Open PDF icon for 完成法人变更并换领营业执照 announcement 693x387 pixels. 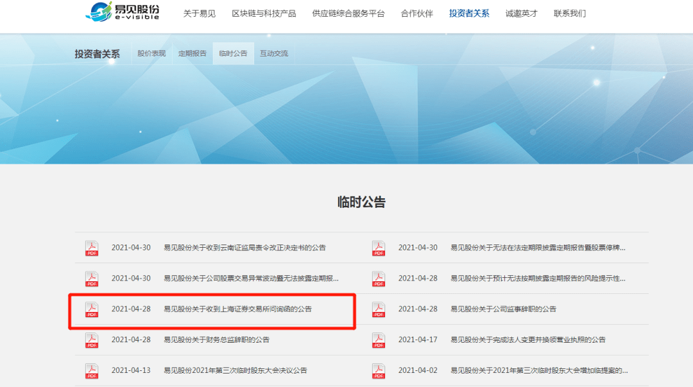(379, 340)
